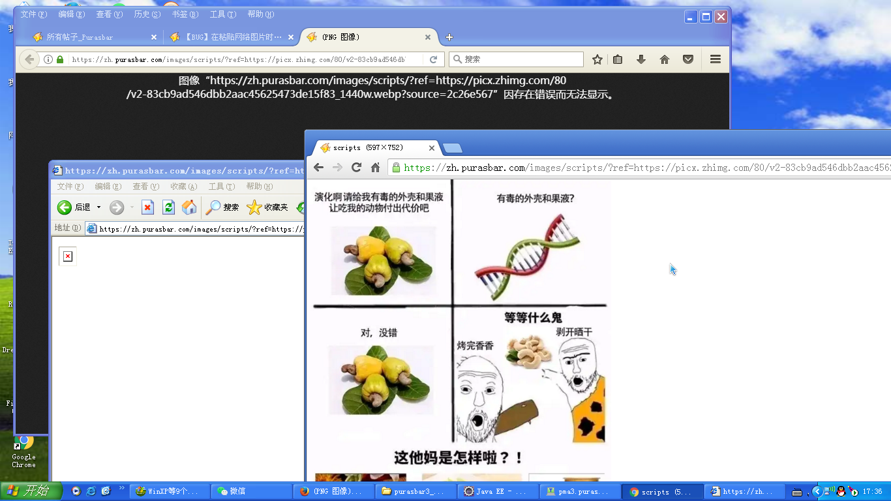Open Firefox 历史 (History) menu
This screenshot has width=891, height=501.
pos(146,14)
